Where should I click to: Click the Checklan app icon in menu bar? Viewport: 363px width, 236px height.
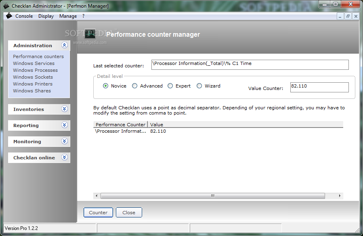(x=9, y=16)
